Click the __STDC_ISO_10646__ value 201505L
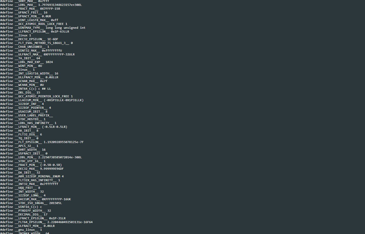365x234 pixels. point(55,203)
